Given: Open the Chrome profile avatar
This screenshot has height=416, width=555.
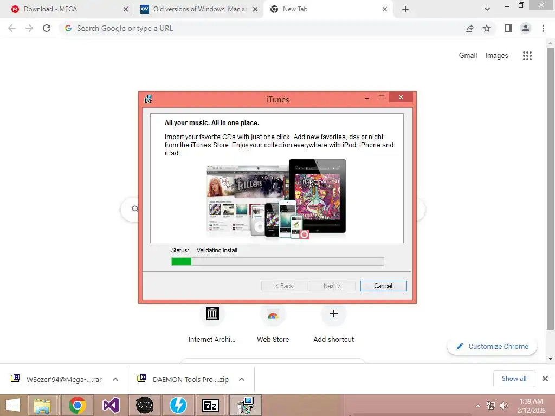Looking at the screenshot, I should [x=526, y=28].
